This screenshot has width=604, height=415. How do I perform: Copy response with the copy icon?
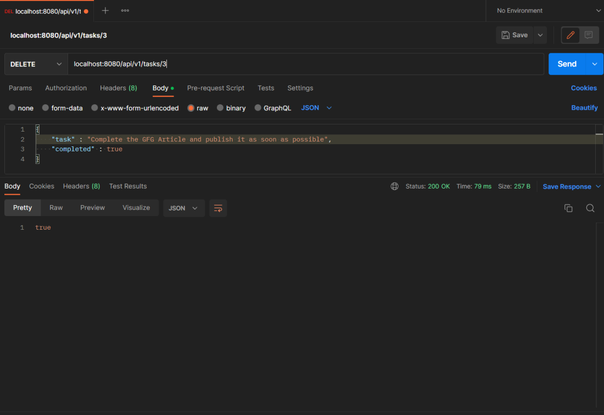[568, 208]
